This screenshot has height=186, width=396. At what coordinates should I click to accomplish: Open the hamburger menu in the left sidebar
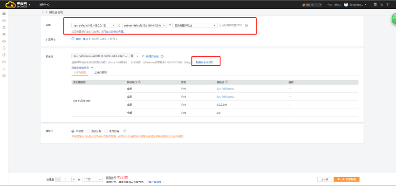point(4,13)
